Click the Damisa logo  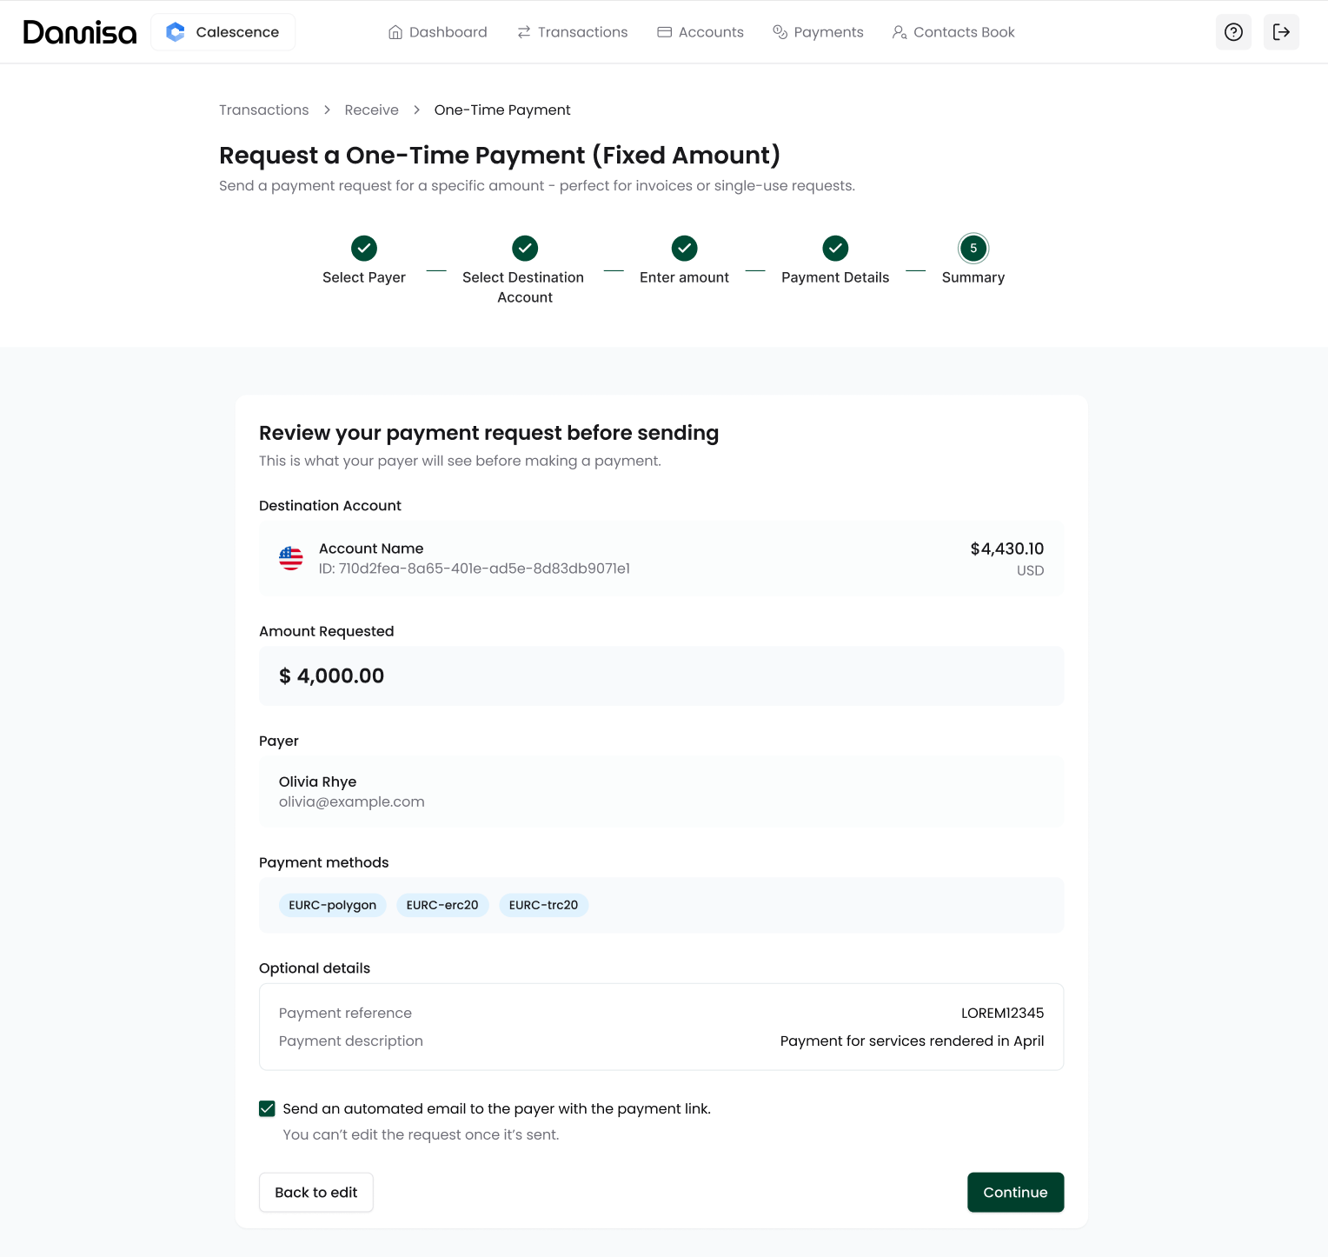pyautogui.click(x=80, y=32)
